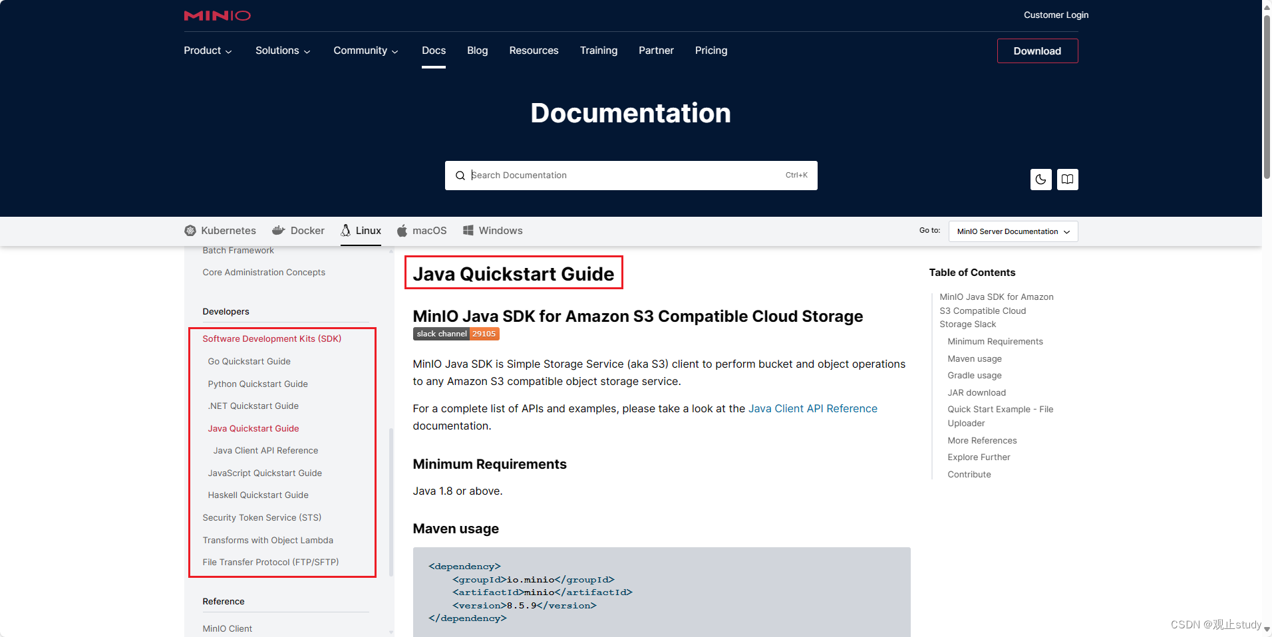Screen dimensions: 1272x637
Task: Focus the Search Documentation field
Action: 631,176
